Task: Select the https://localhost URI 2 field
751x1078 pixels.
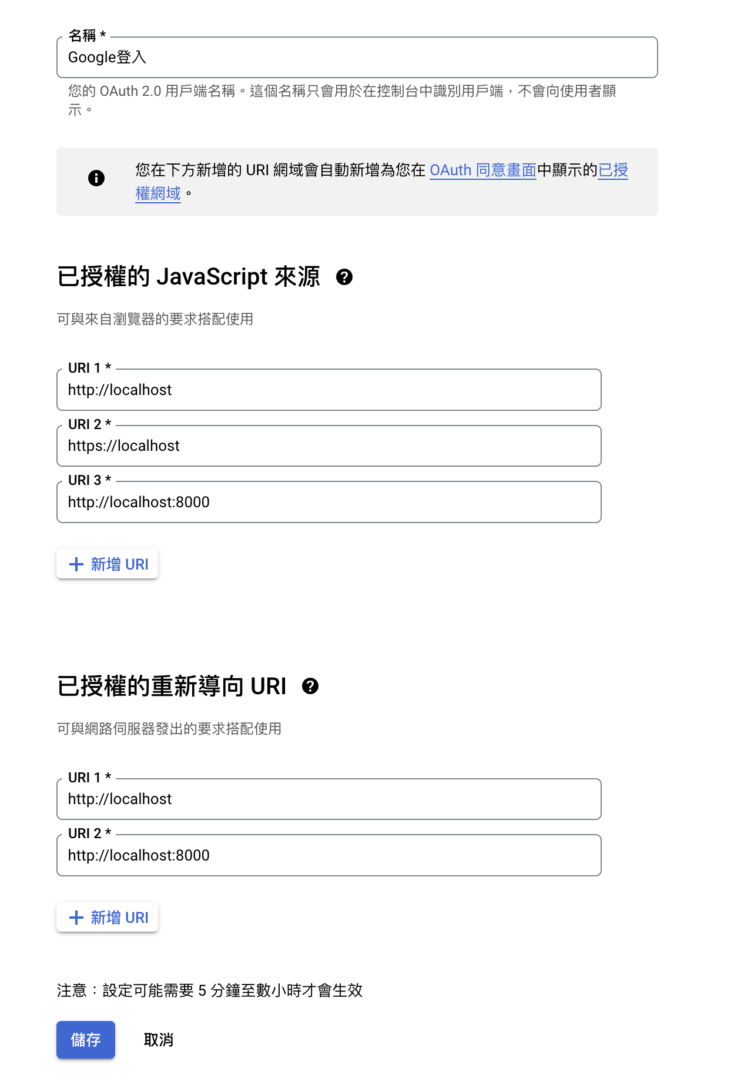Action: (329, 446)
